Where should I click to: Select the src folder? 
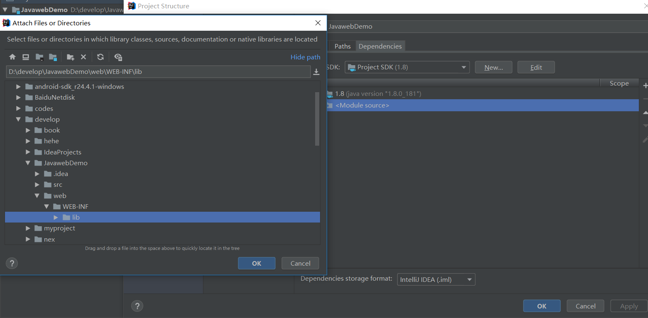58,185
